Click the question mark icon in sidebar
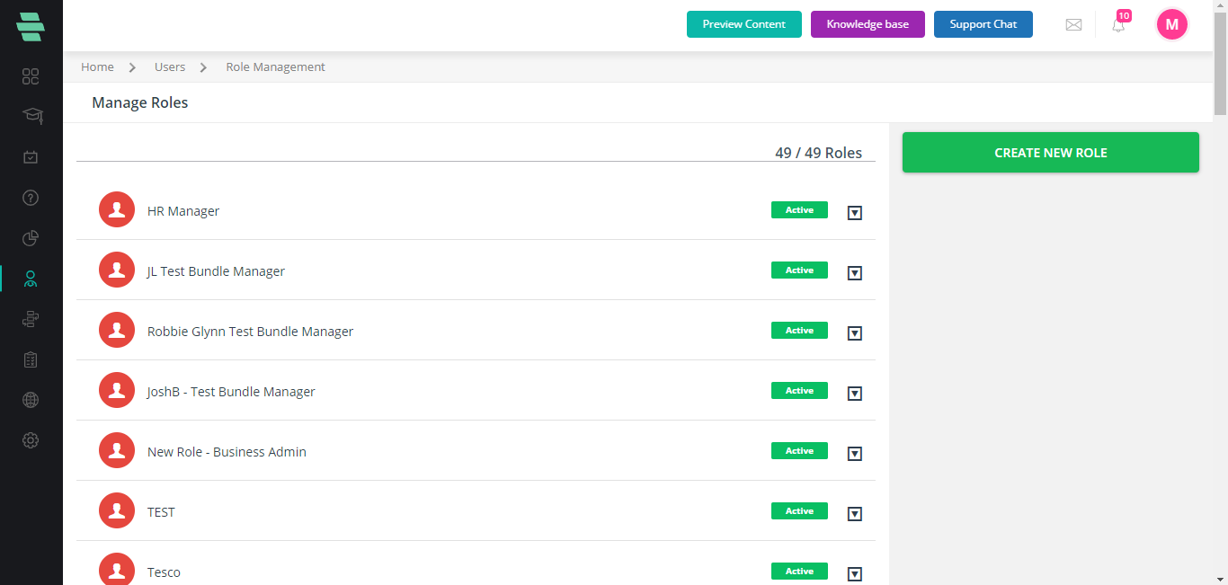 coord(31,198)
